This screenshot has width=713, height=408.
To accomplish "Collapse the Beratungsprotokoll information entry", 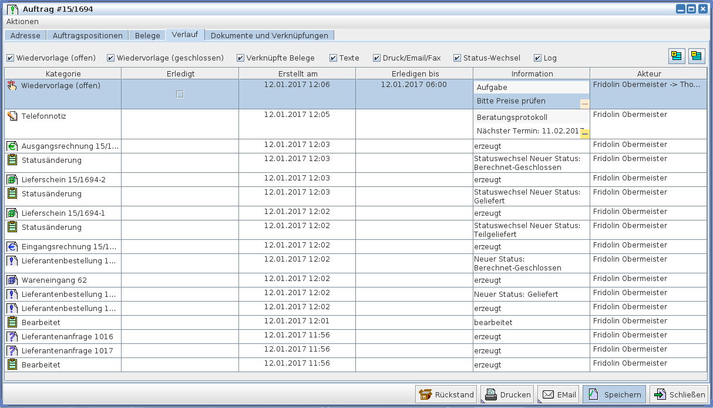I will (584, 134).
